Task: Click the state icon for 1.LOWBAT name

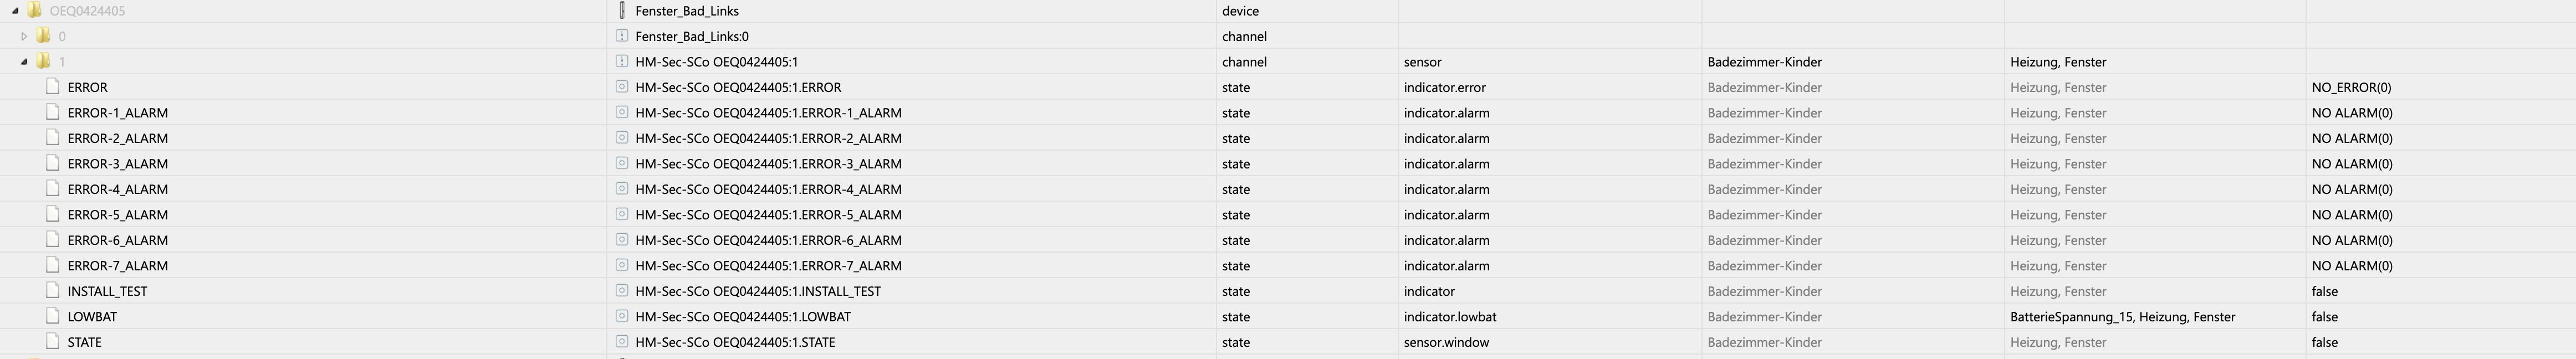Action: click(x=622, y=317)
